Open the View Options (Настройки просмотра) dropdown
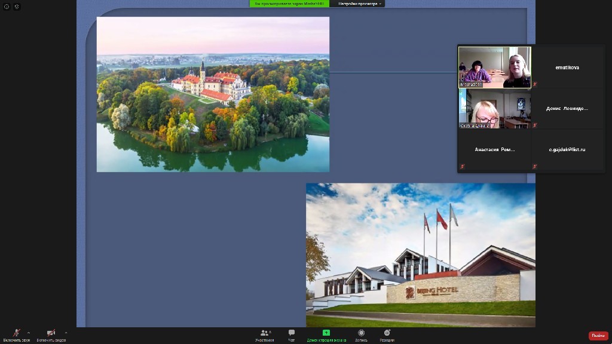 [360, 4]
